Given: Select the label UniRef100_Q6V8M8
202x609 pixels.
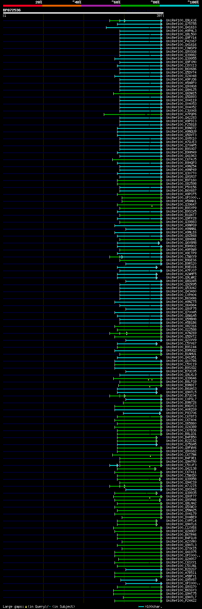Looking at the screenshot, I should [x=181, y=243].
